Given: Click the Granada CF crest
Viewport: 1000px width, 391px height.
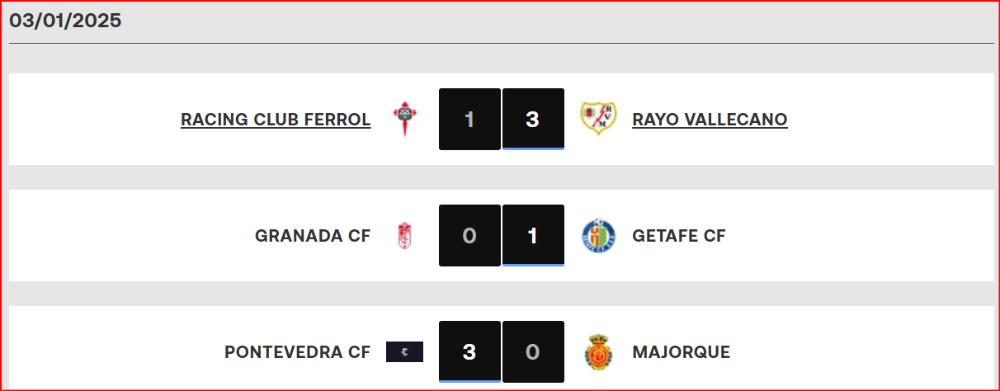Looking at the screenshot, I should click(404, 236).
